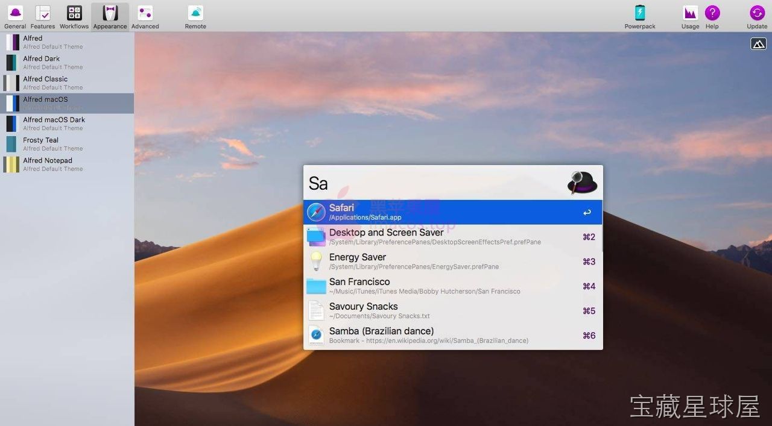This screenshot has height=426, width=772.
Task: Select the Alfred Dark theme
Action: pos(67,63)
